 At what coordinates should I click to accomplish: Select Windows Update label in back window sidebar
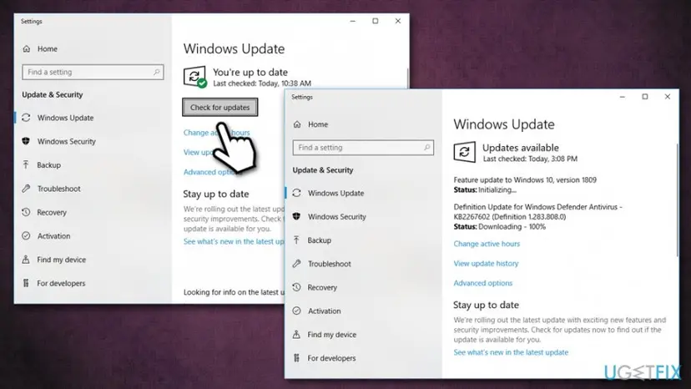tap(65, 118)
